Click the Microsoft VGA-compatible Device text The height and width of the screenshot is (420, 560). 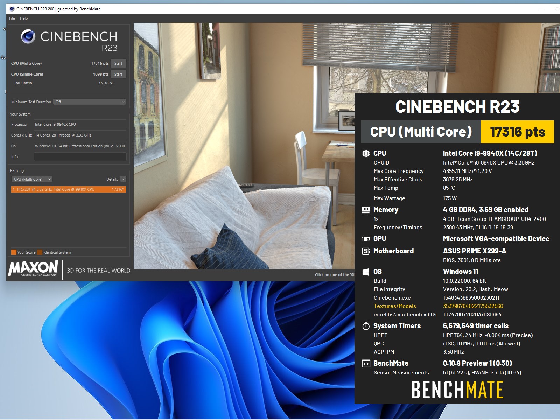click(x=496, y=239)
